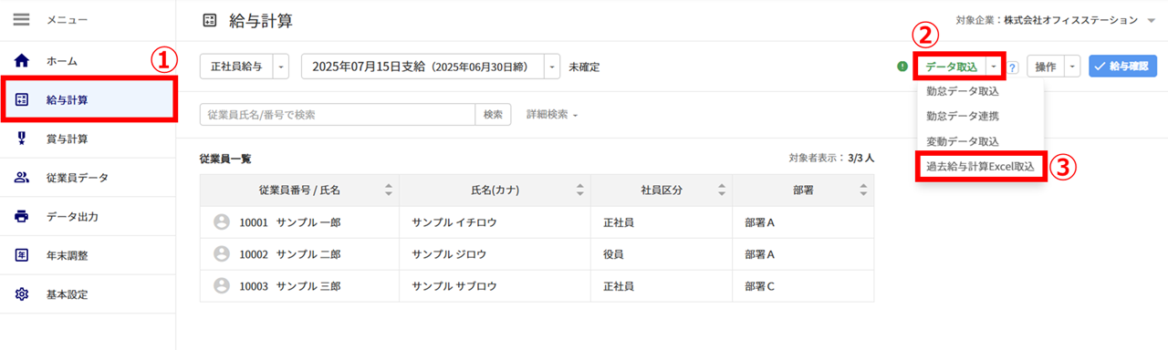1168x350 pixels.
Task: Click the 操作 button
Action: click(1046, 67)
